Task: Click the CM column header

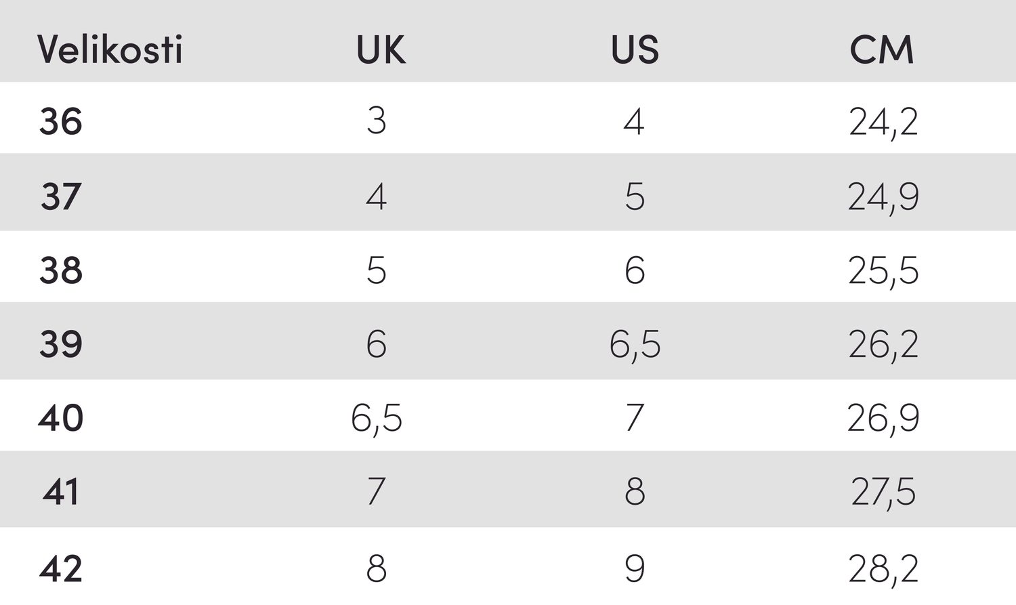Action: click(882, 49)
